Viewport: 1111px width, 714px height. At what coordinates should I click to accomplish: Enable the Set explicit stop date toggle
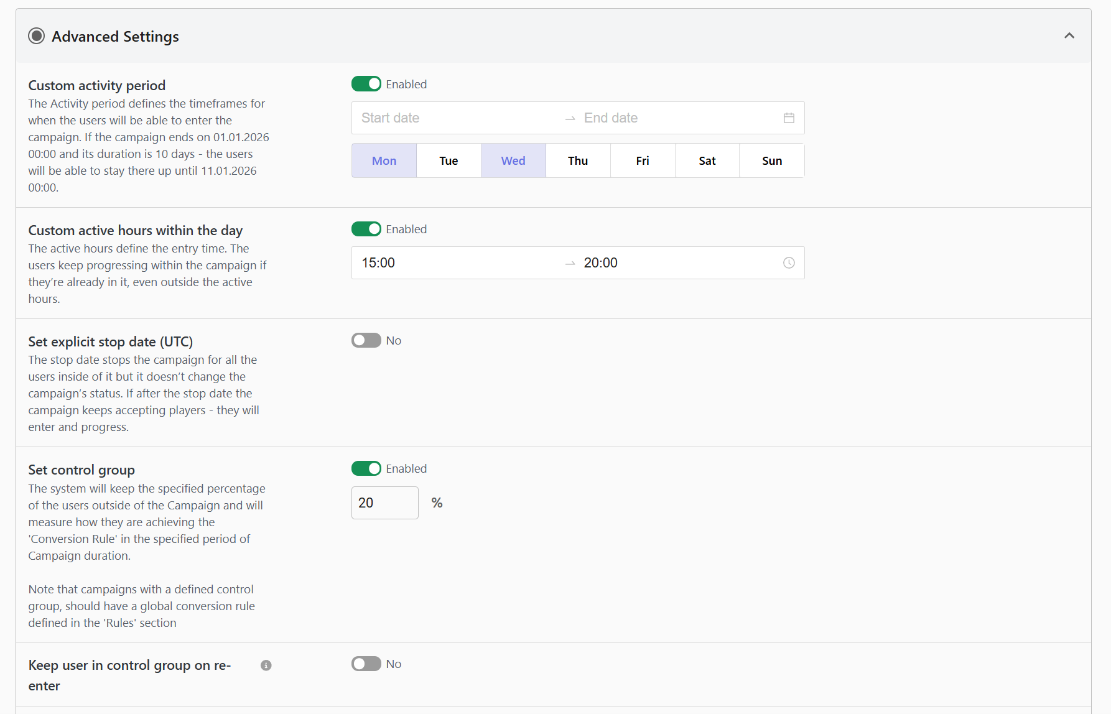[x=366, y=340]
